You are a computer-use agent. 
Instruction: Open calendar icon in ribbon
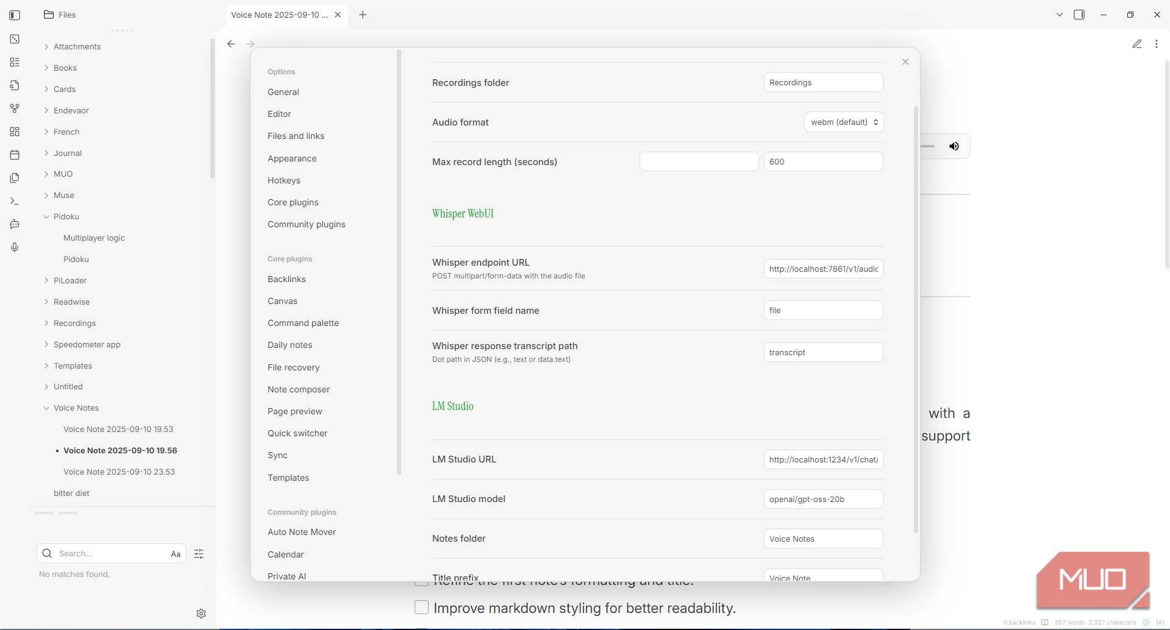click(x=15, y=155)
